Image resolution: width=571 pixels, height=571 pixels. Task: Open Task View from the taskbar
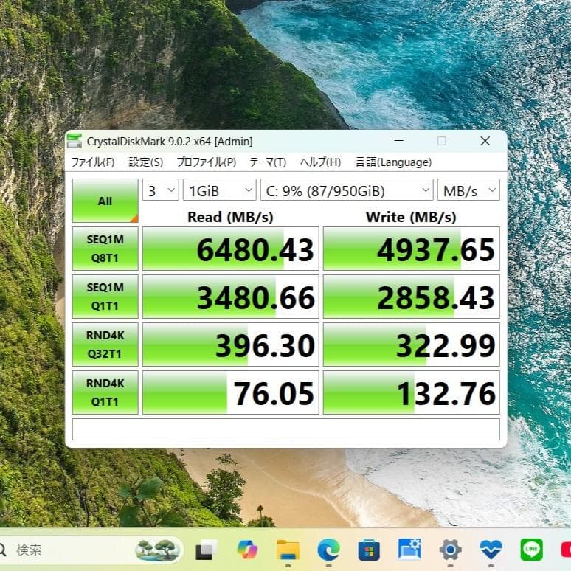(206, 550)
